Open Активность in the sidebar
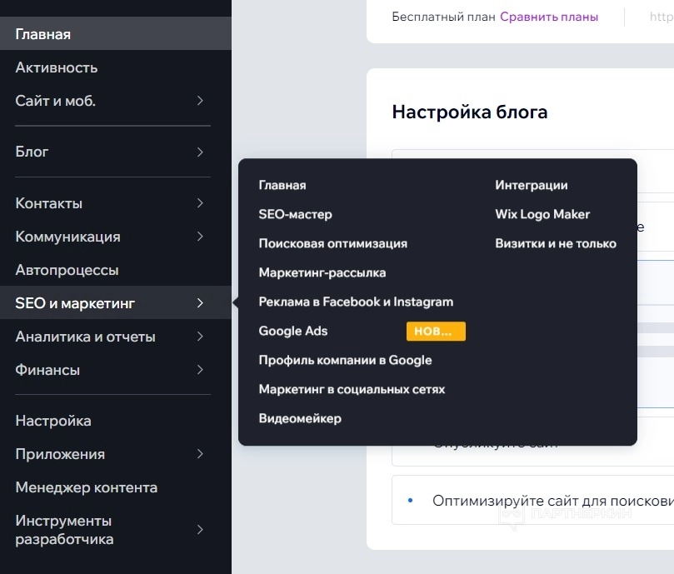 point(57,67)
